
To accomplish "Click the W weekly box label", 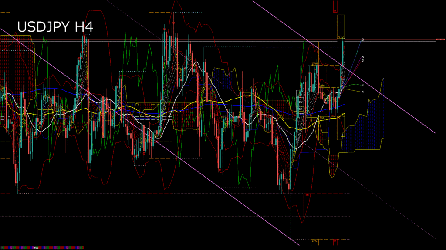I will coord(338,36).
